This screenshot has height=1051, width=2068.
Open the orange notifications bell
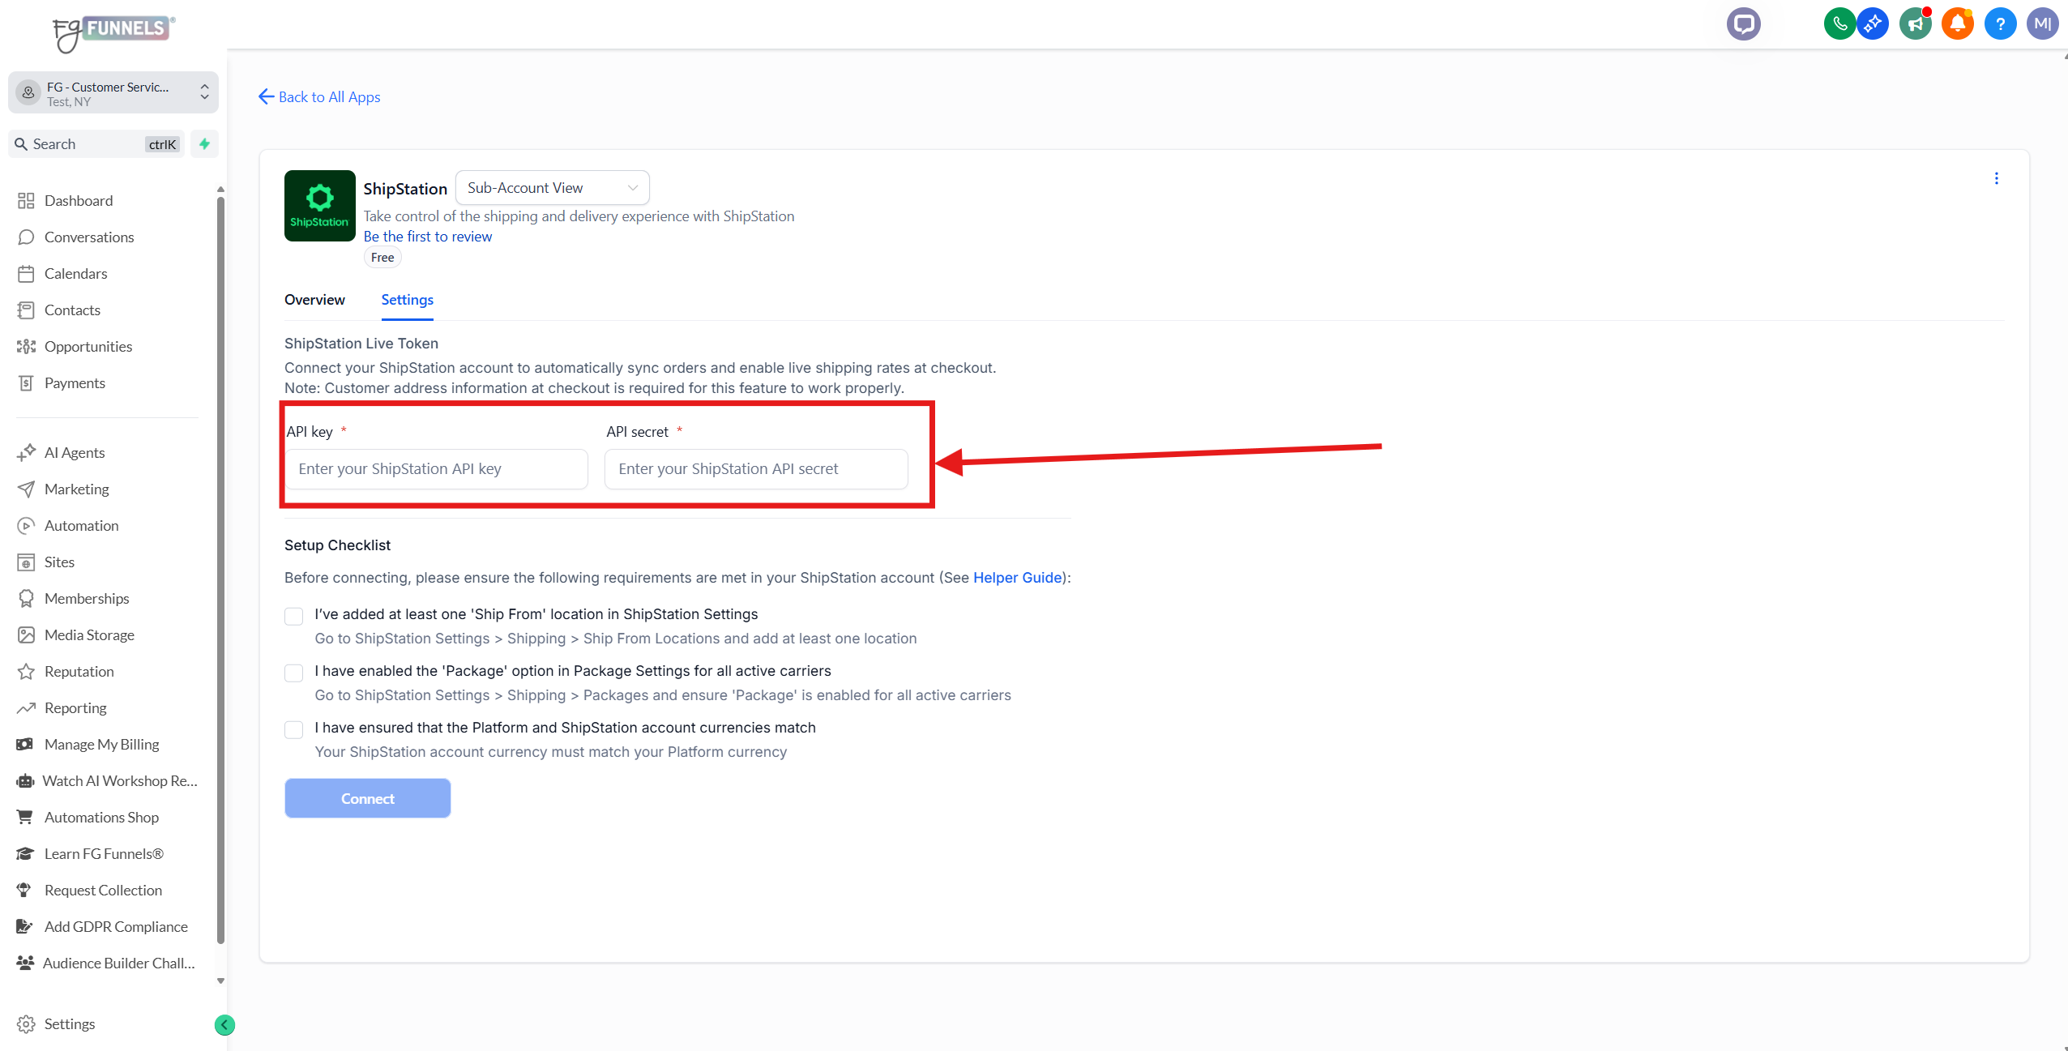tap(1958, 23)
